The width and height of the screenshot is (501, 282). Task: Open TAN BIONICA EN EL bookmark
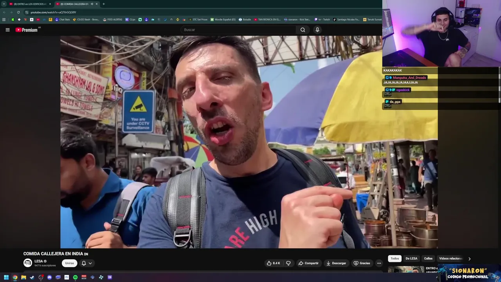tap(267, 20)
